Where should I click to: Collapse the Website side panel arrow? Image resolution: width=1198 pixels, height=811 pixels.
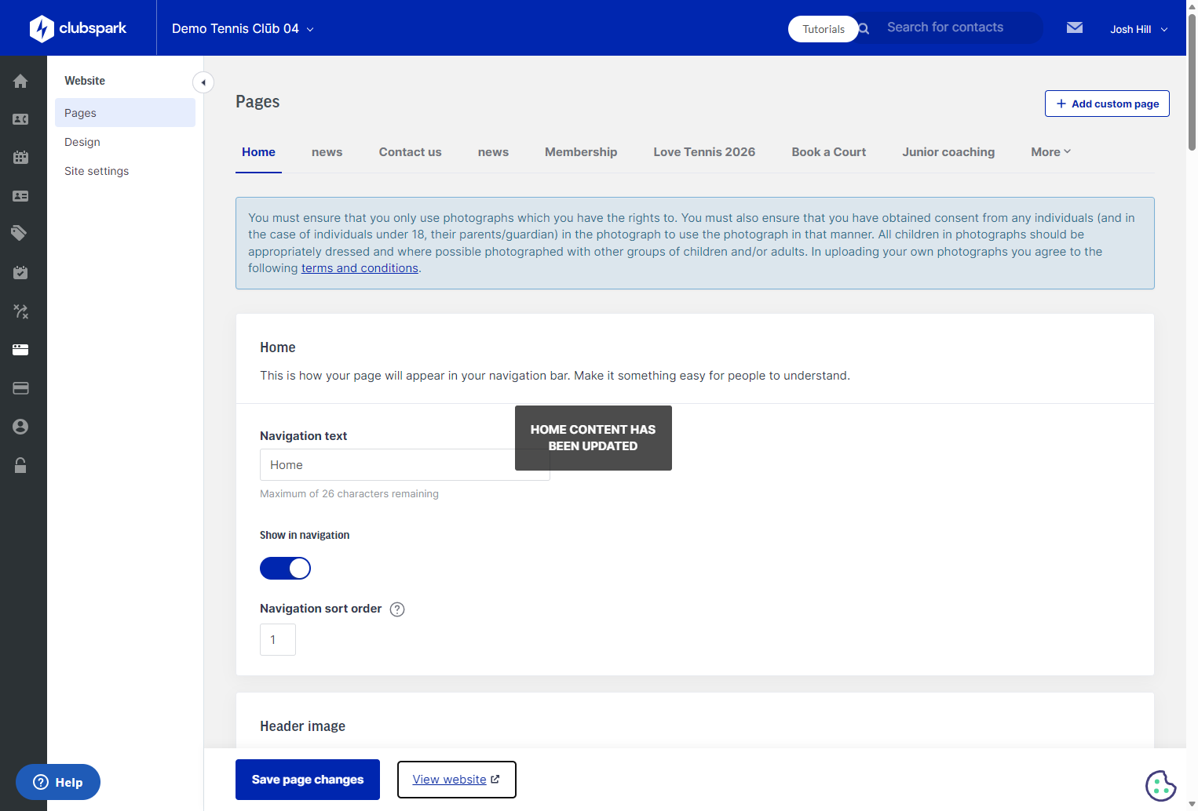pos(203,82)
